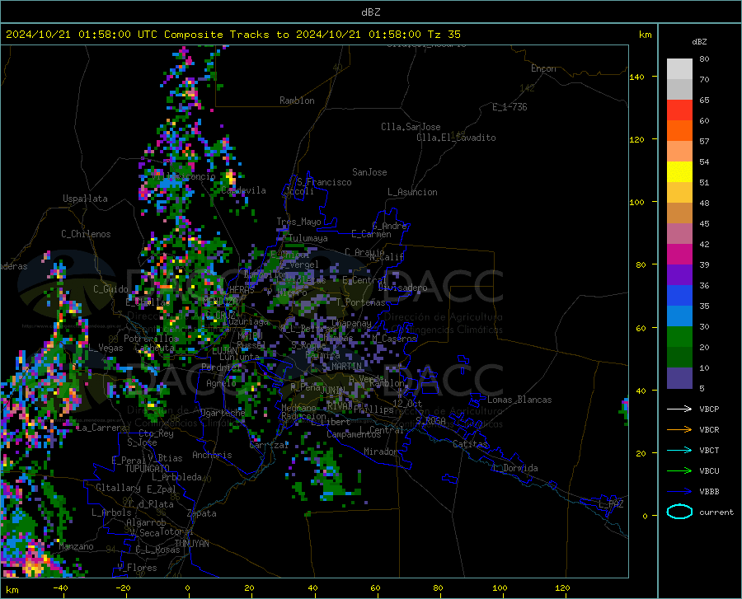Click the '-40' tick on horizontal km axis
The width and height of the screenshot is (742, 599).
click(60, 587)
